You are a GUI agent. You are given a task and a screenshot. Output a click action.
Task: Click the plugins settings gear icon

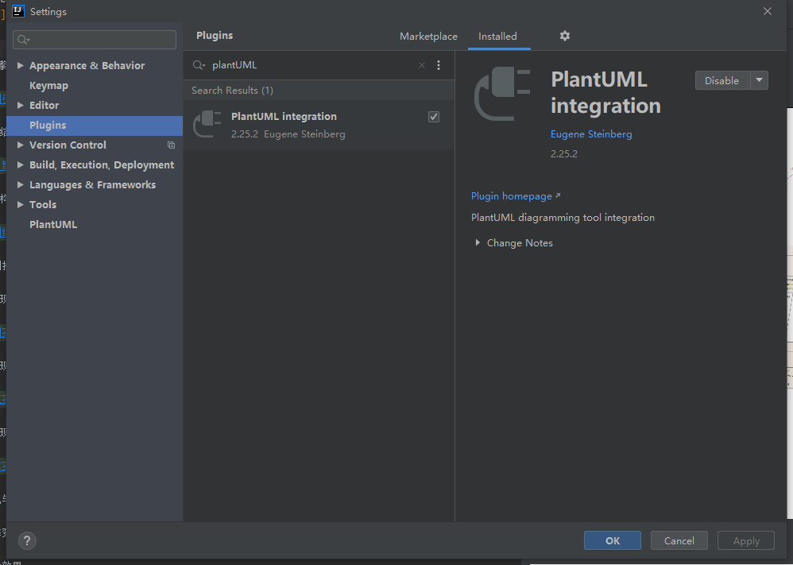[x=564, y=36]
